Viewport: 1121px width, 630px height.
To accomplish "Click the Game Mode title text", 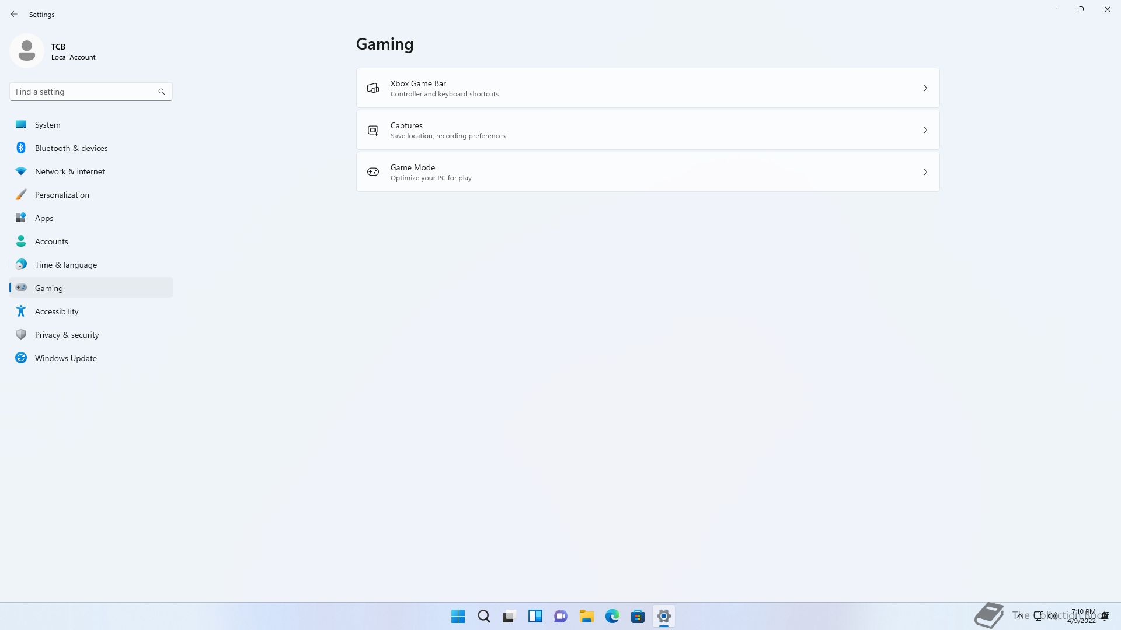I will click(413, 167).
